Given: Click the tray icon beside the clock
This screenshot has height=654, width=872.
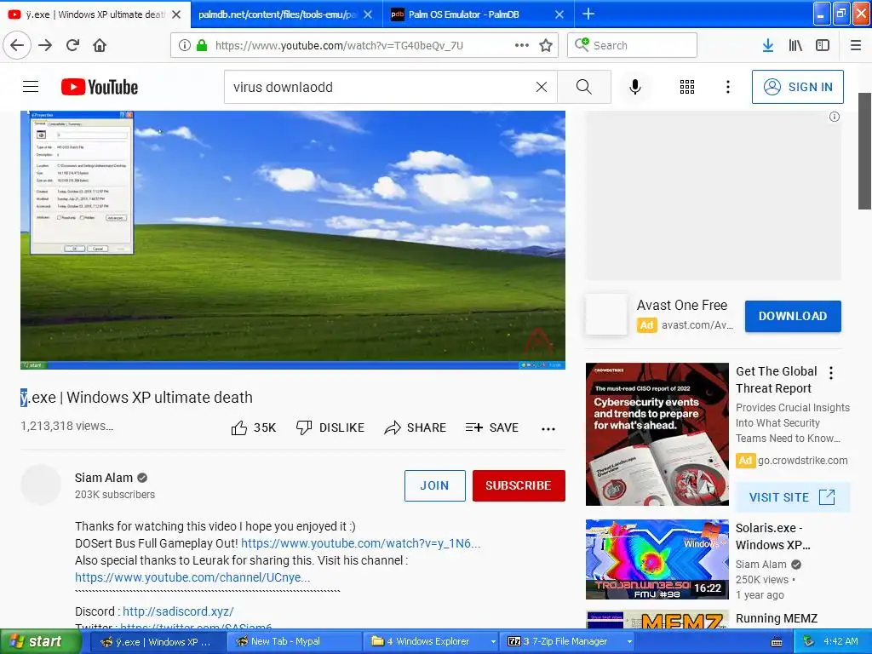Looking at the screenshot, I should [x=808, y=642].
